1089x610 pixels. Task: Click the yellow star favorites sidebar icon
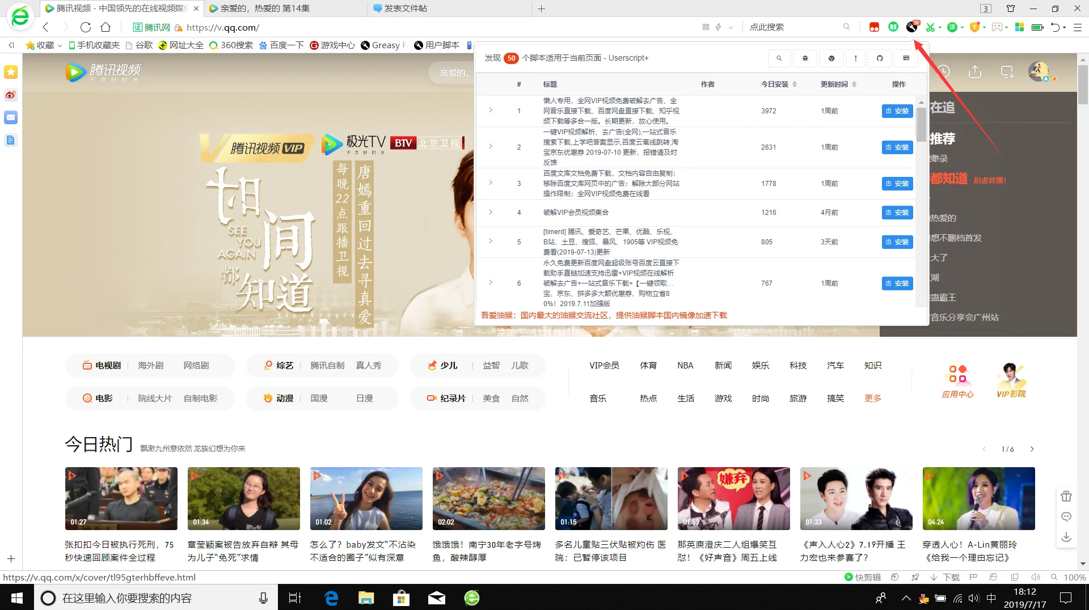(11, 72)
